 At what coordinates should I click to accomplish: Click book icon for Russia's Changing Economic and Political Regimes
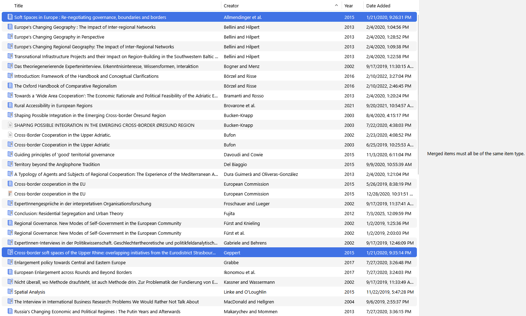coord(10,311)
